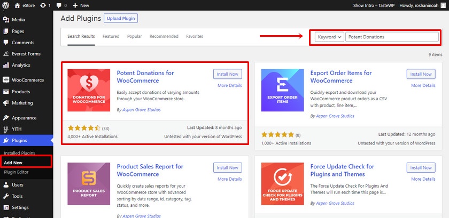Viewport: 449px width, 218px height.
Task: Click the Users sidebar icon
Action: click(6, 185)
